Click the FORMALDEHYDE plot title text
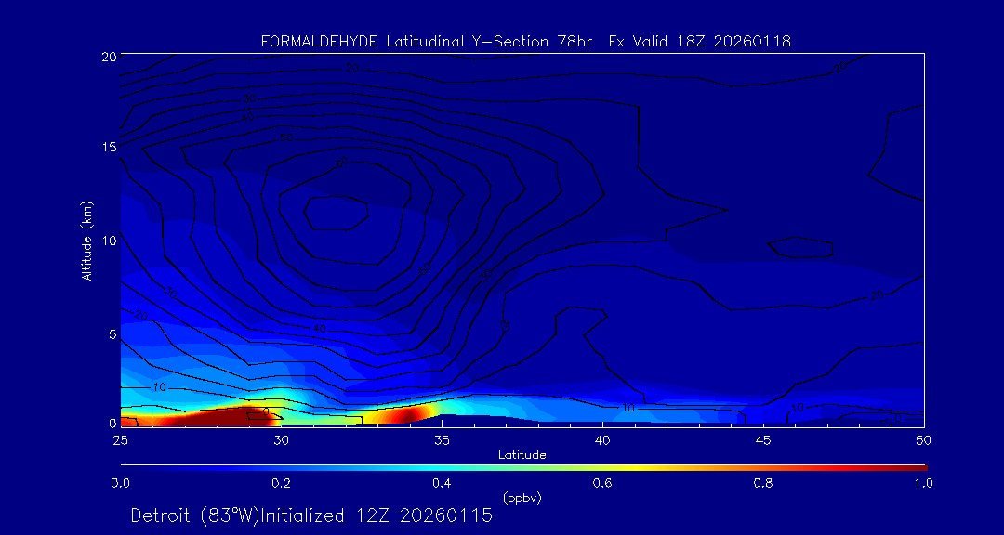The height and width of the screenshot is (535, 1004). point(525,42)
